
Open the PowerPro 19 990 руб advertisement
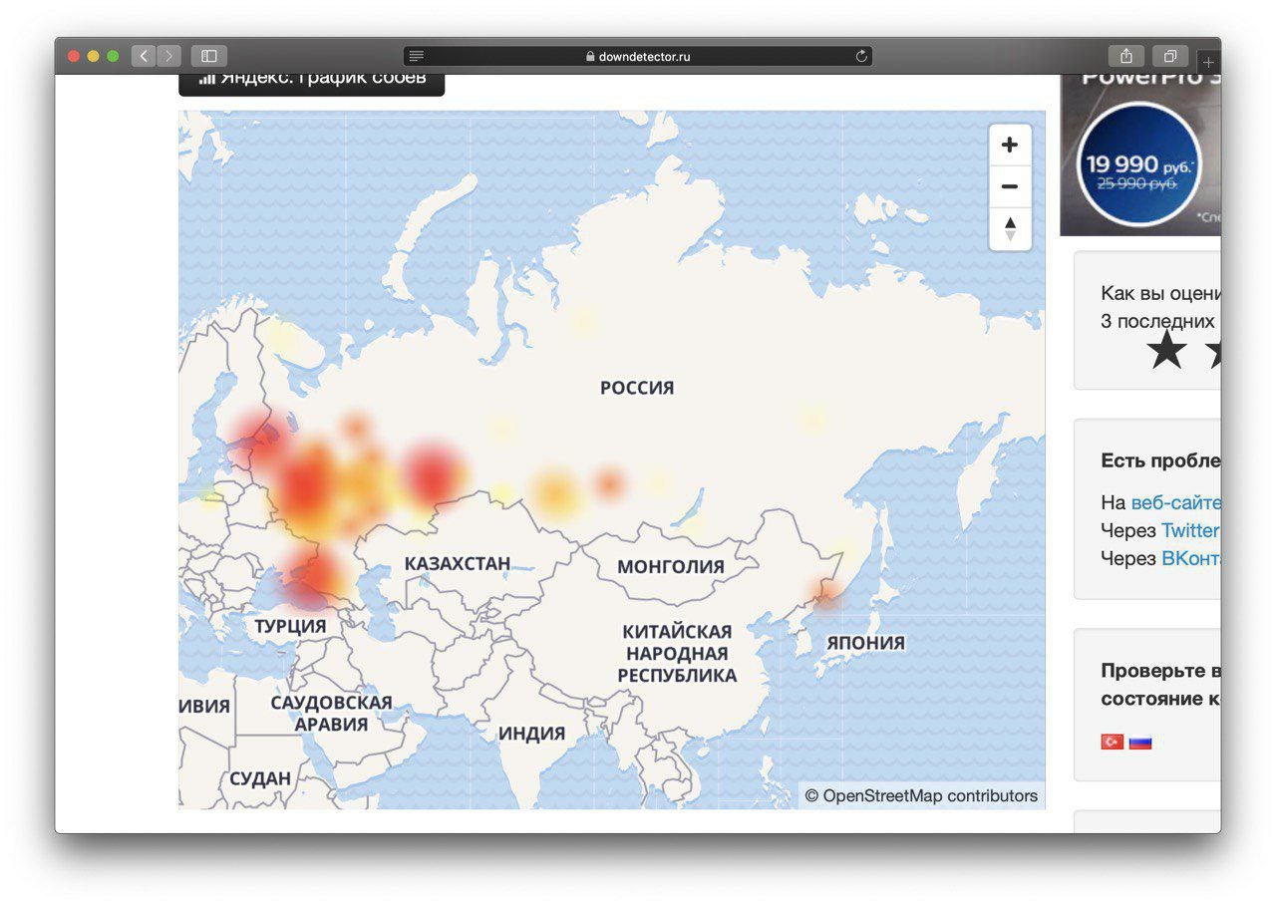[x=1140, y=154]
